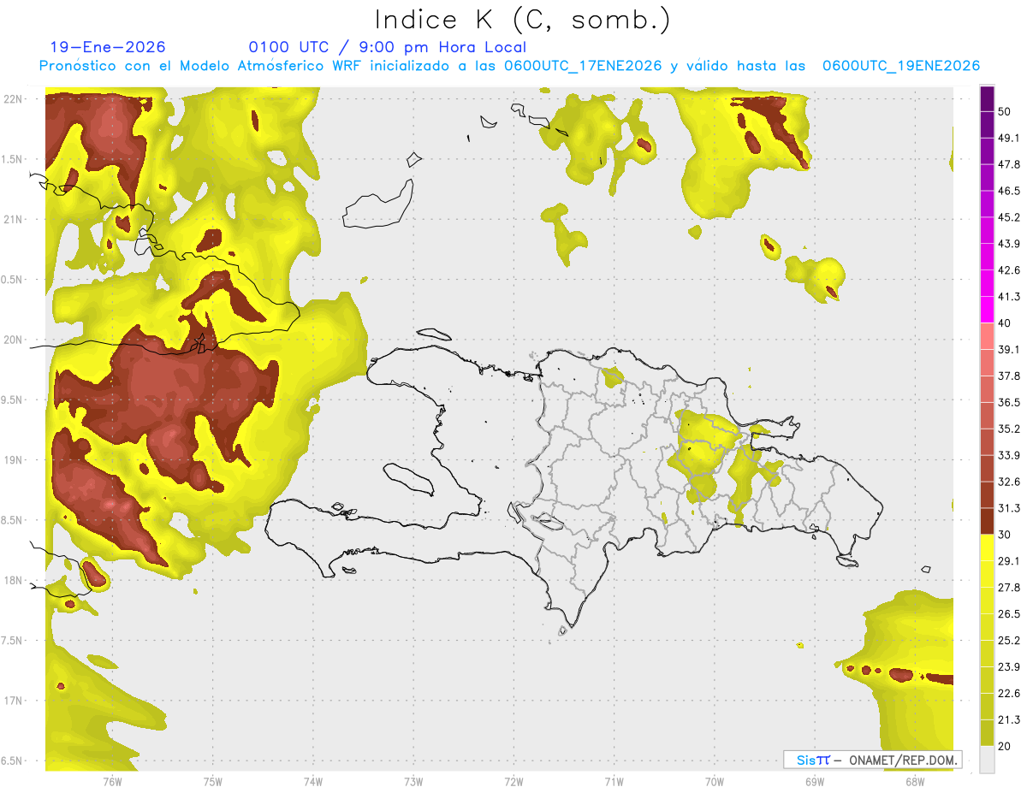Click the color scale value '41.3'
The height and width of the screenshot is (793, 1027).
[1009, 297]
